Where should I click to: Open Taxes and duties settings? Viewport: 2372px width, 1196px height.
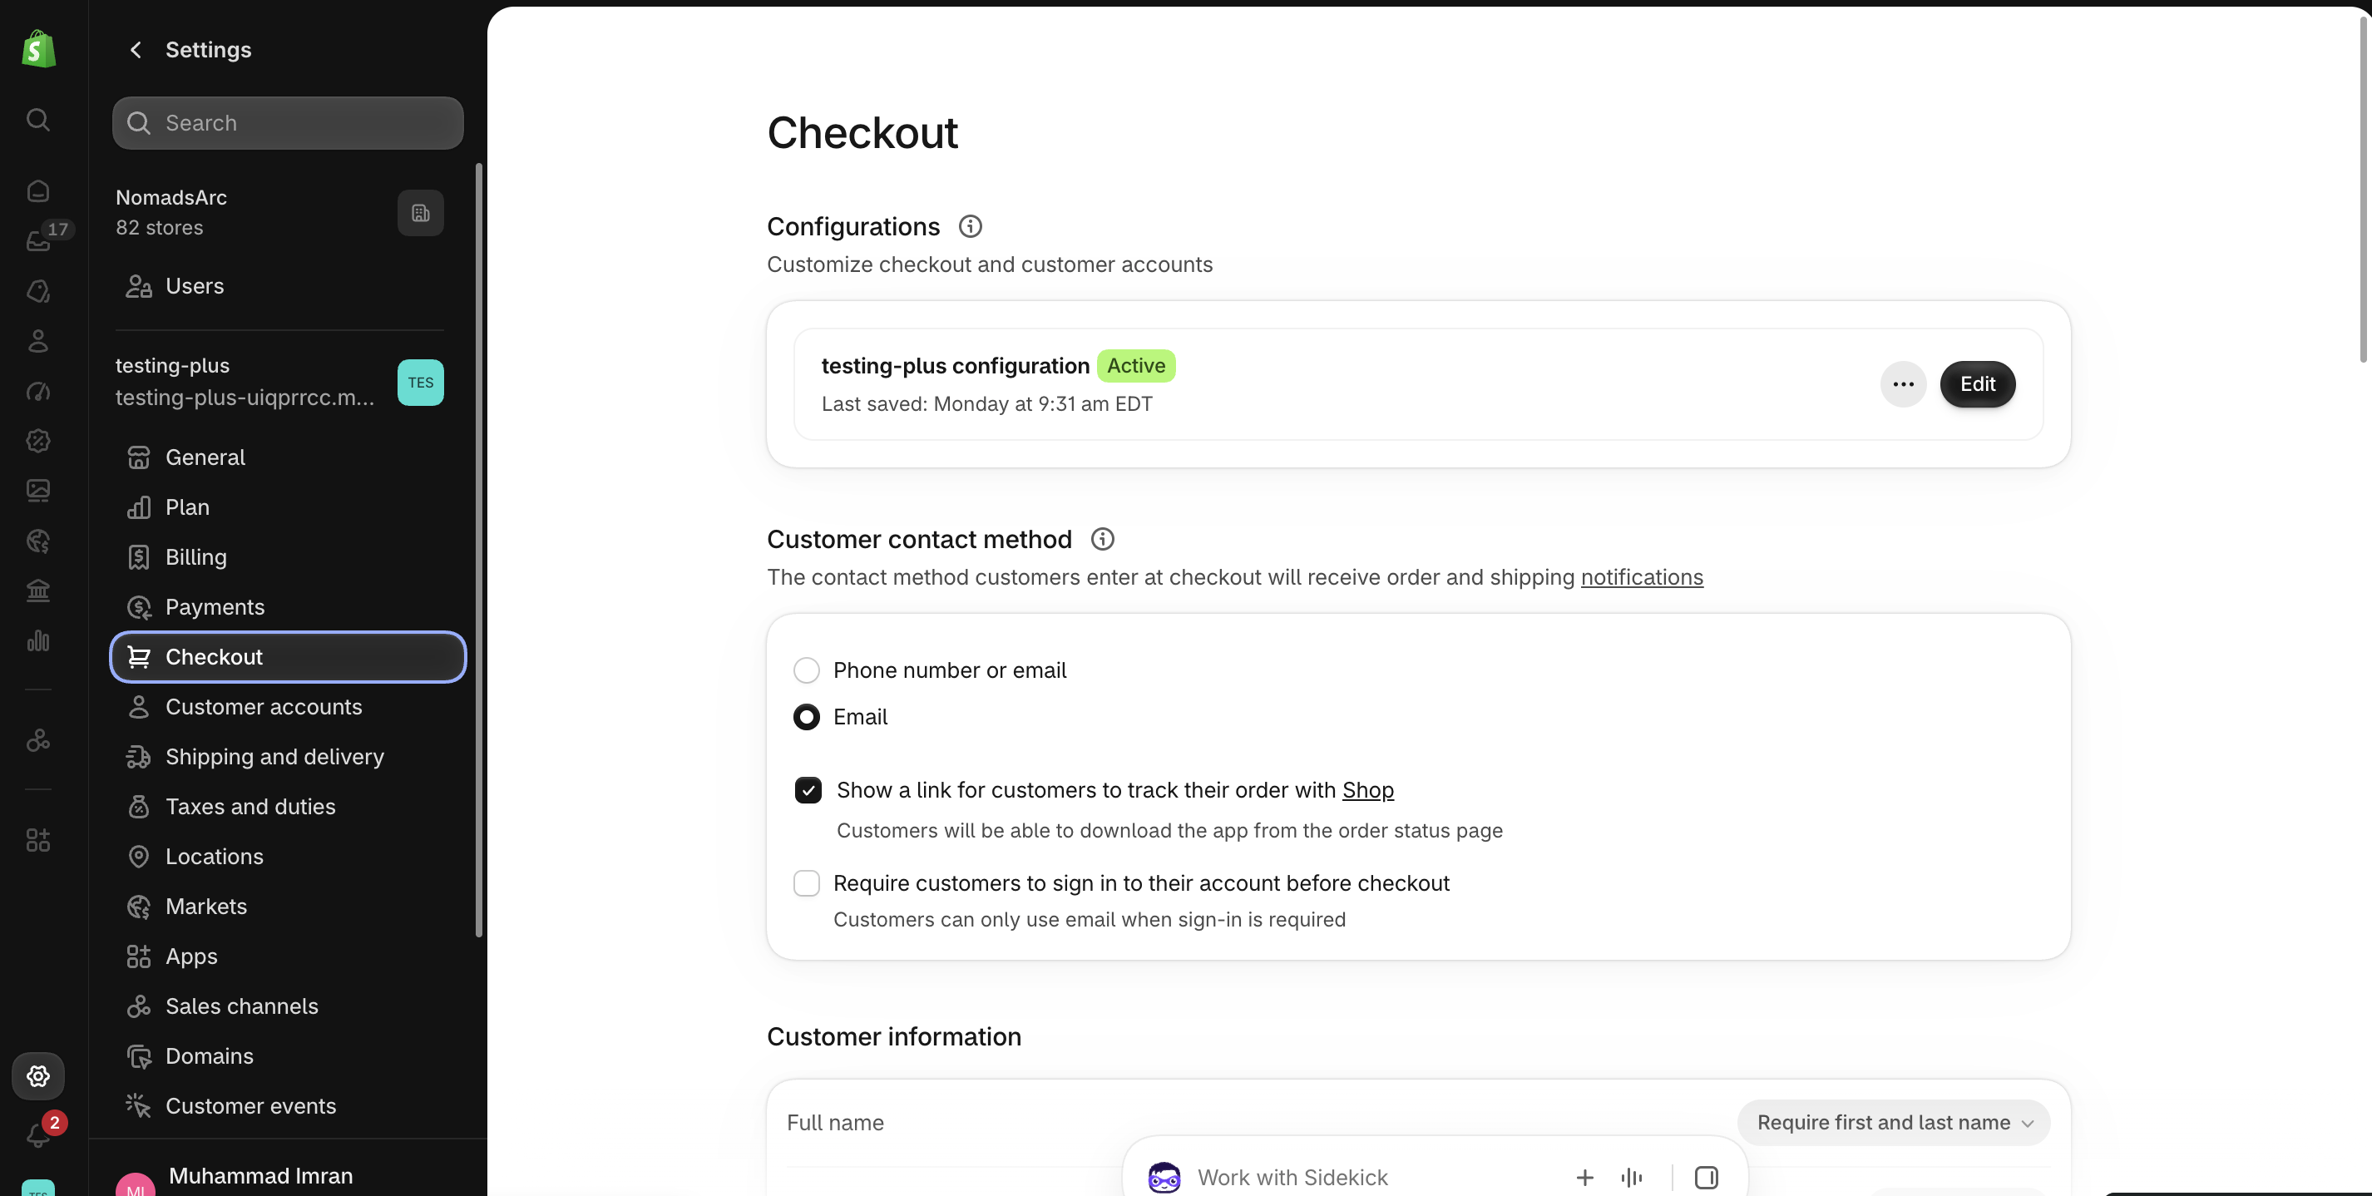[287, 807]
